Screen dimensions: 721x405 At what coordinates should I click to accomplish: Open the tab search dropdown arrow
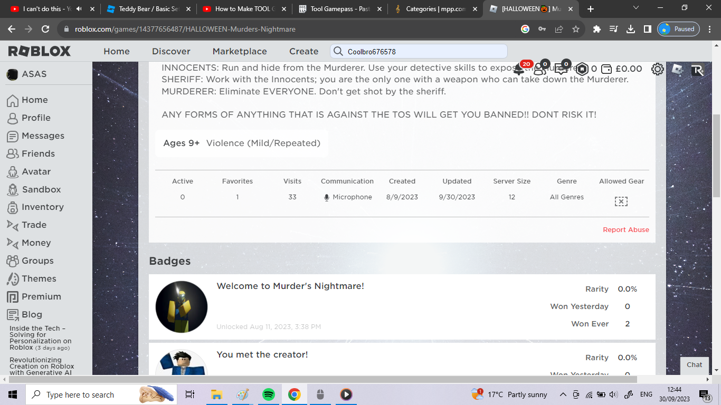tap(636, 8)
